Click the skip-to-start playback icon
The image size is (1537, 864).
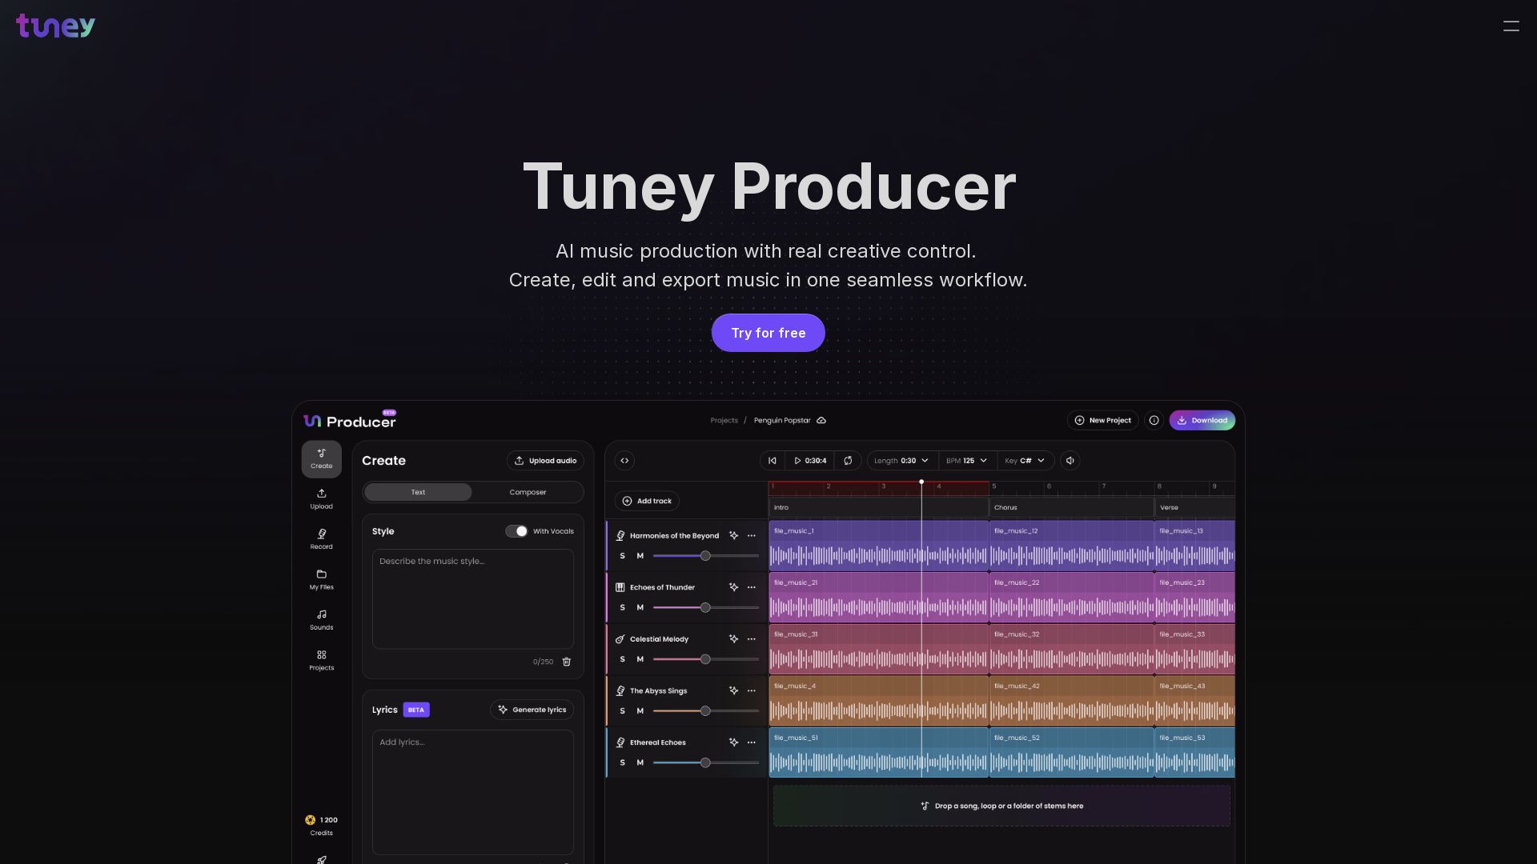click(772, 461)
